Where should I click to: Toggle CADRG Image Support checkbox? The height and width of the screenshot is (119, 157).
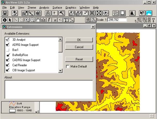(8, 60)
